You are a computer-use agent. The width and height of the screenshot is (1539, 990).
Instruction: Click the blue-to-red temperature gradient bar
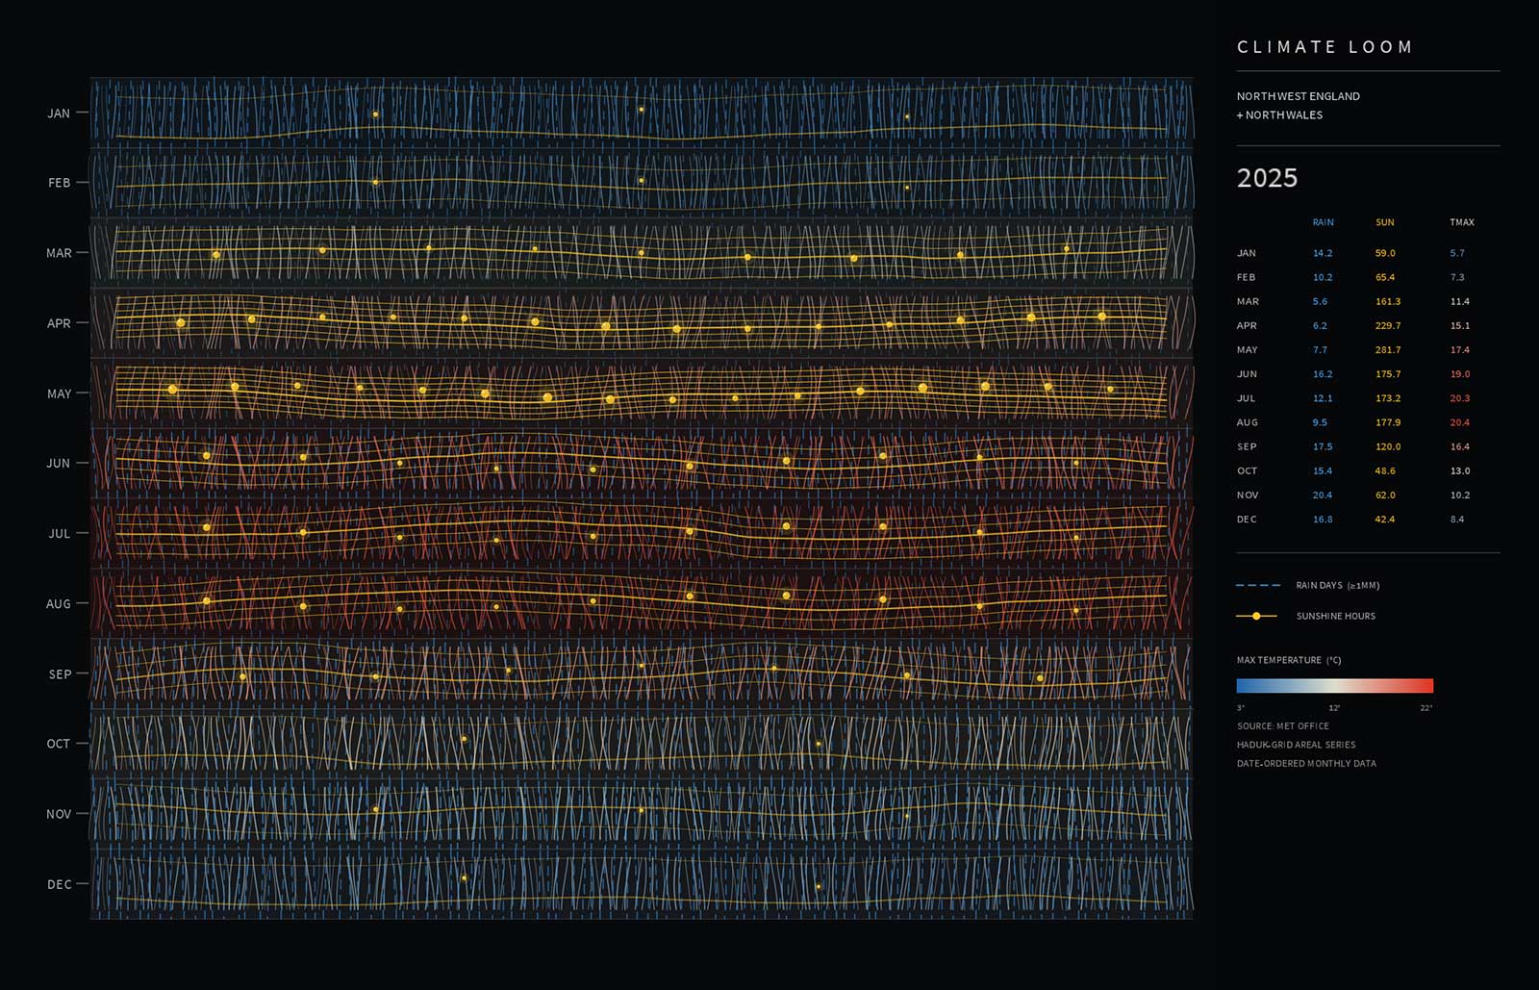point(1335,686)
